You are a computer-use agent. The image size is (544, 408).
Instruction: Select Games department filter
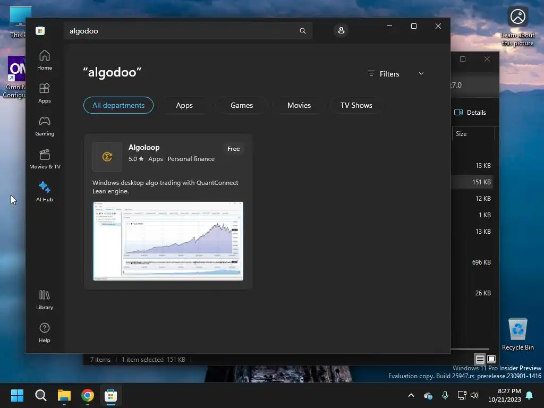[x=242, y=105]
